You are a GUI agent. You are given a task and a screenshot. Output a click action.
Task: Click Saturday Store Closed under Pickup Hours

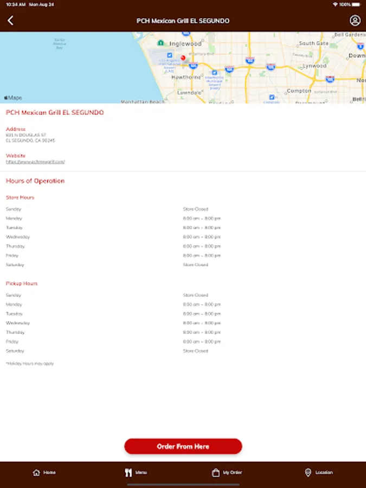[x=195, y=351]
